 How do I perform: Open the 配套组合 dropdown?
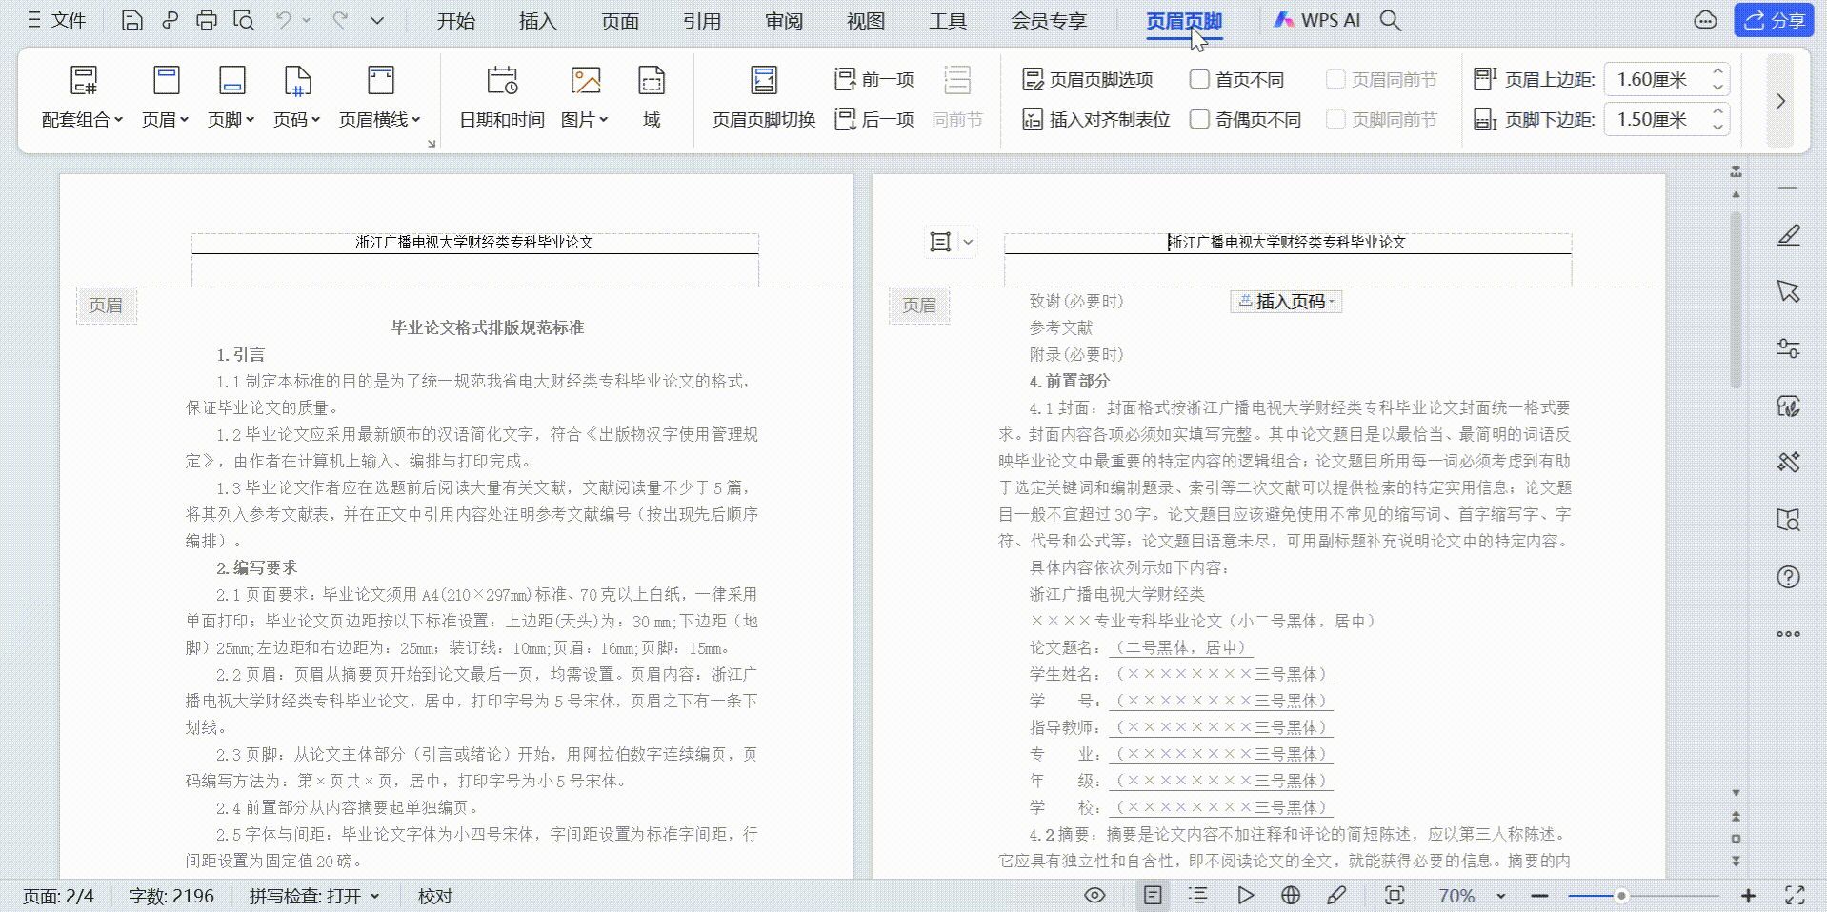[x=83, y=96]
